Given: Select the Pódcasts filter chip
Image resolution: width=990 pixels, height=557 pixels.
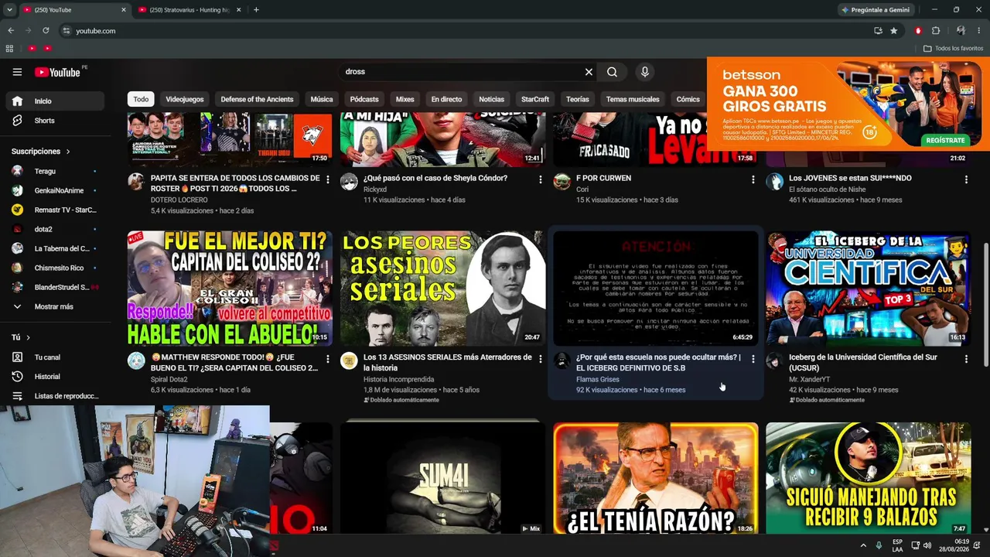Looking at the screenshot, I should click(364, 99).
